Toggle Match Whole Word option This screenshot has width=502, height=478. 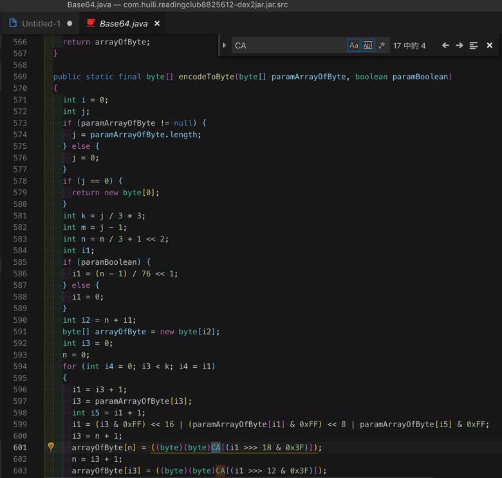pos(367,45)
